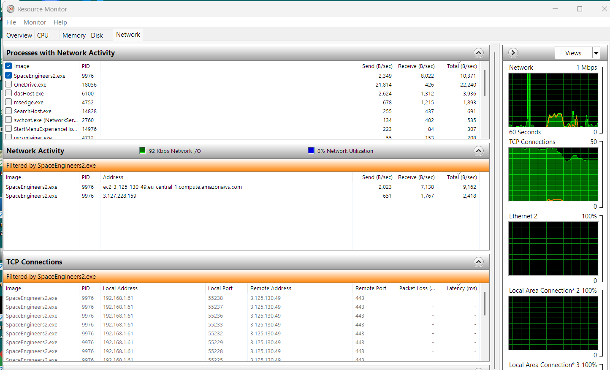Open the Monitor menu
Viewport: 610px width, 370px height.
[35, 22]
